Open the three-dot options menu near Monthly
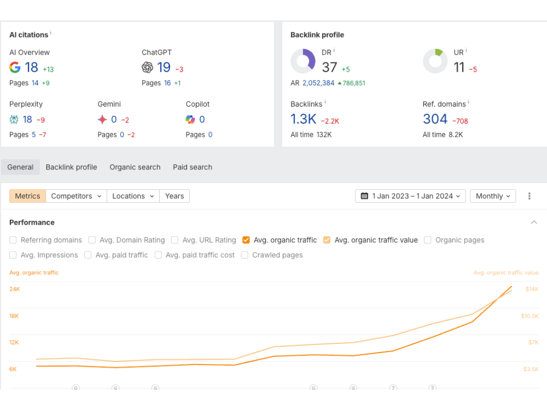The height and width of the screenshot is (410, 547). click(529, 196)
